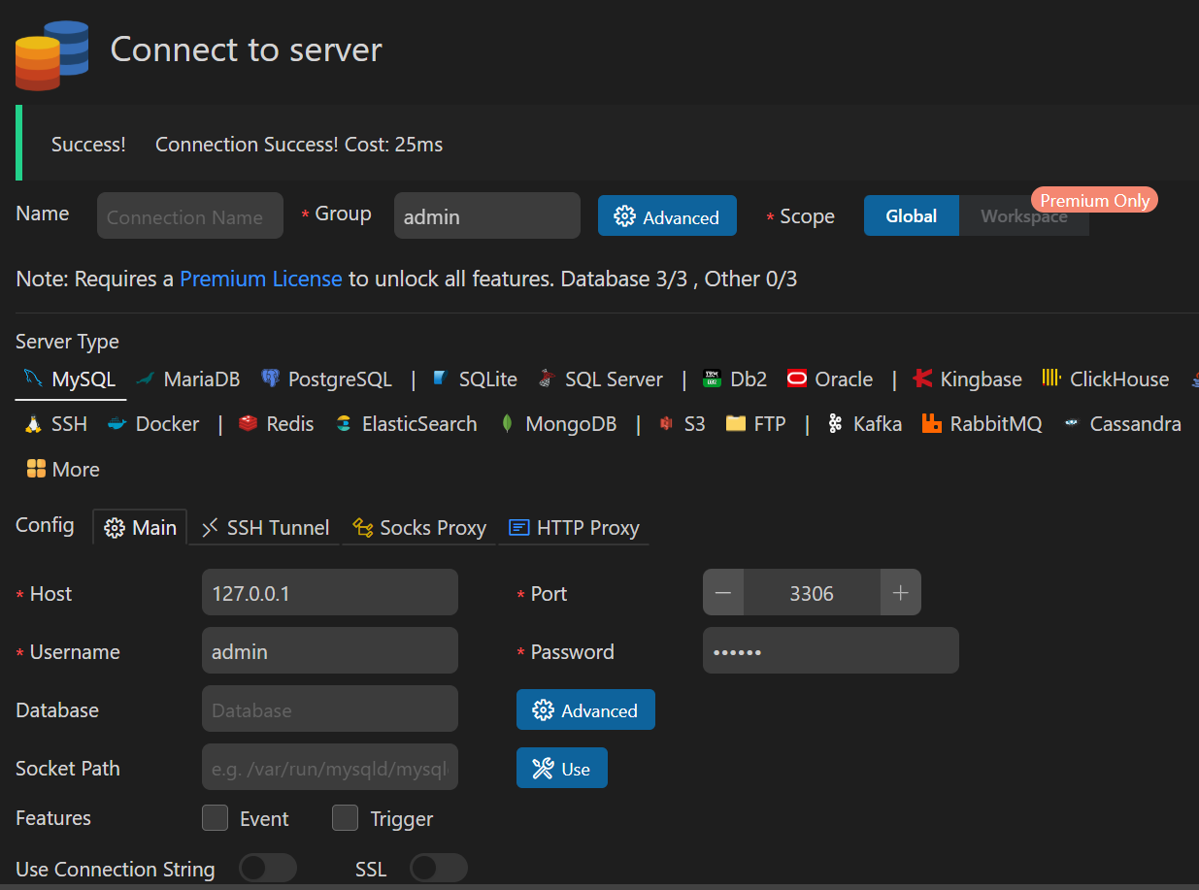The height and width of the screenshot is (890, 1199).
Task: Enable the Trigger feature checkbox
Action: coord(345,818)
